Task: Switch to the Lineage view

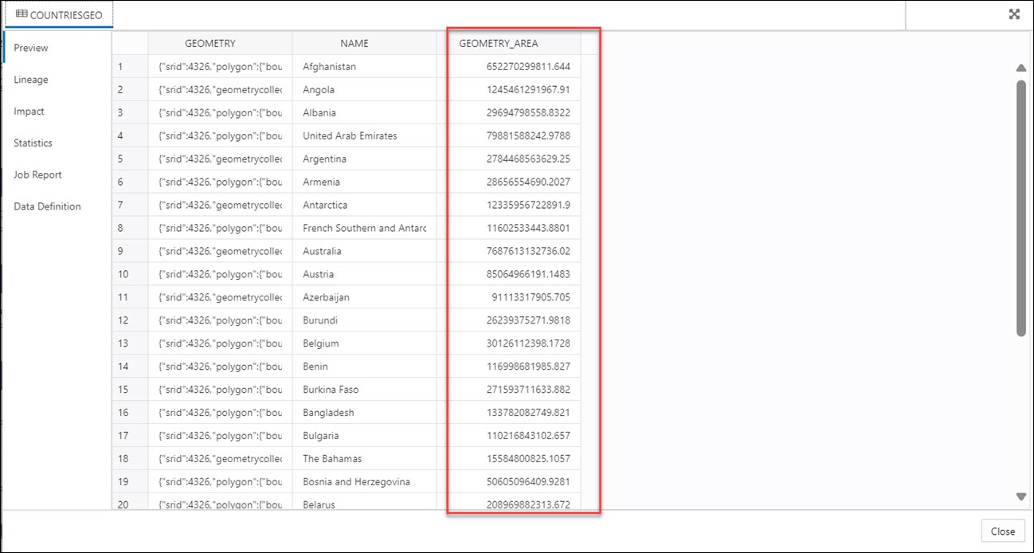Action: [x=30, y=80]
